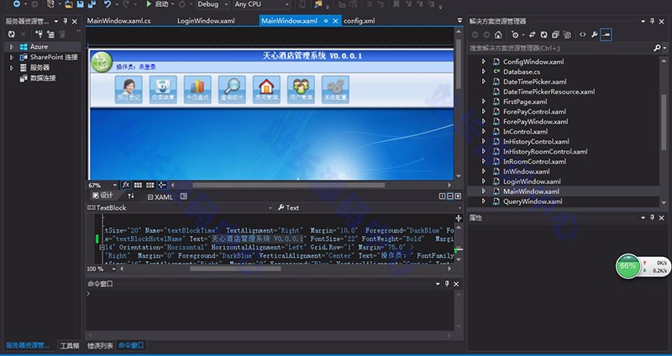Click the Sync with Active Document icon
This screenshot has width=672, height=356.
[533, 35]
